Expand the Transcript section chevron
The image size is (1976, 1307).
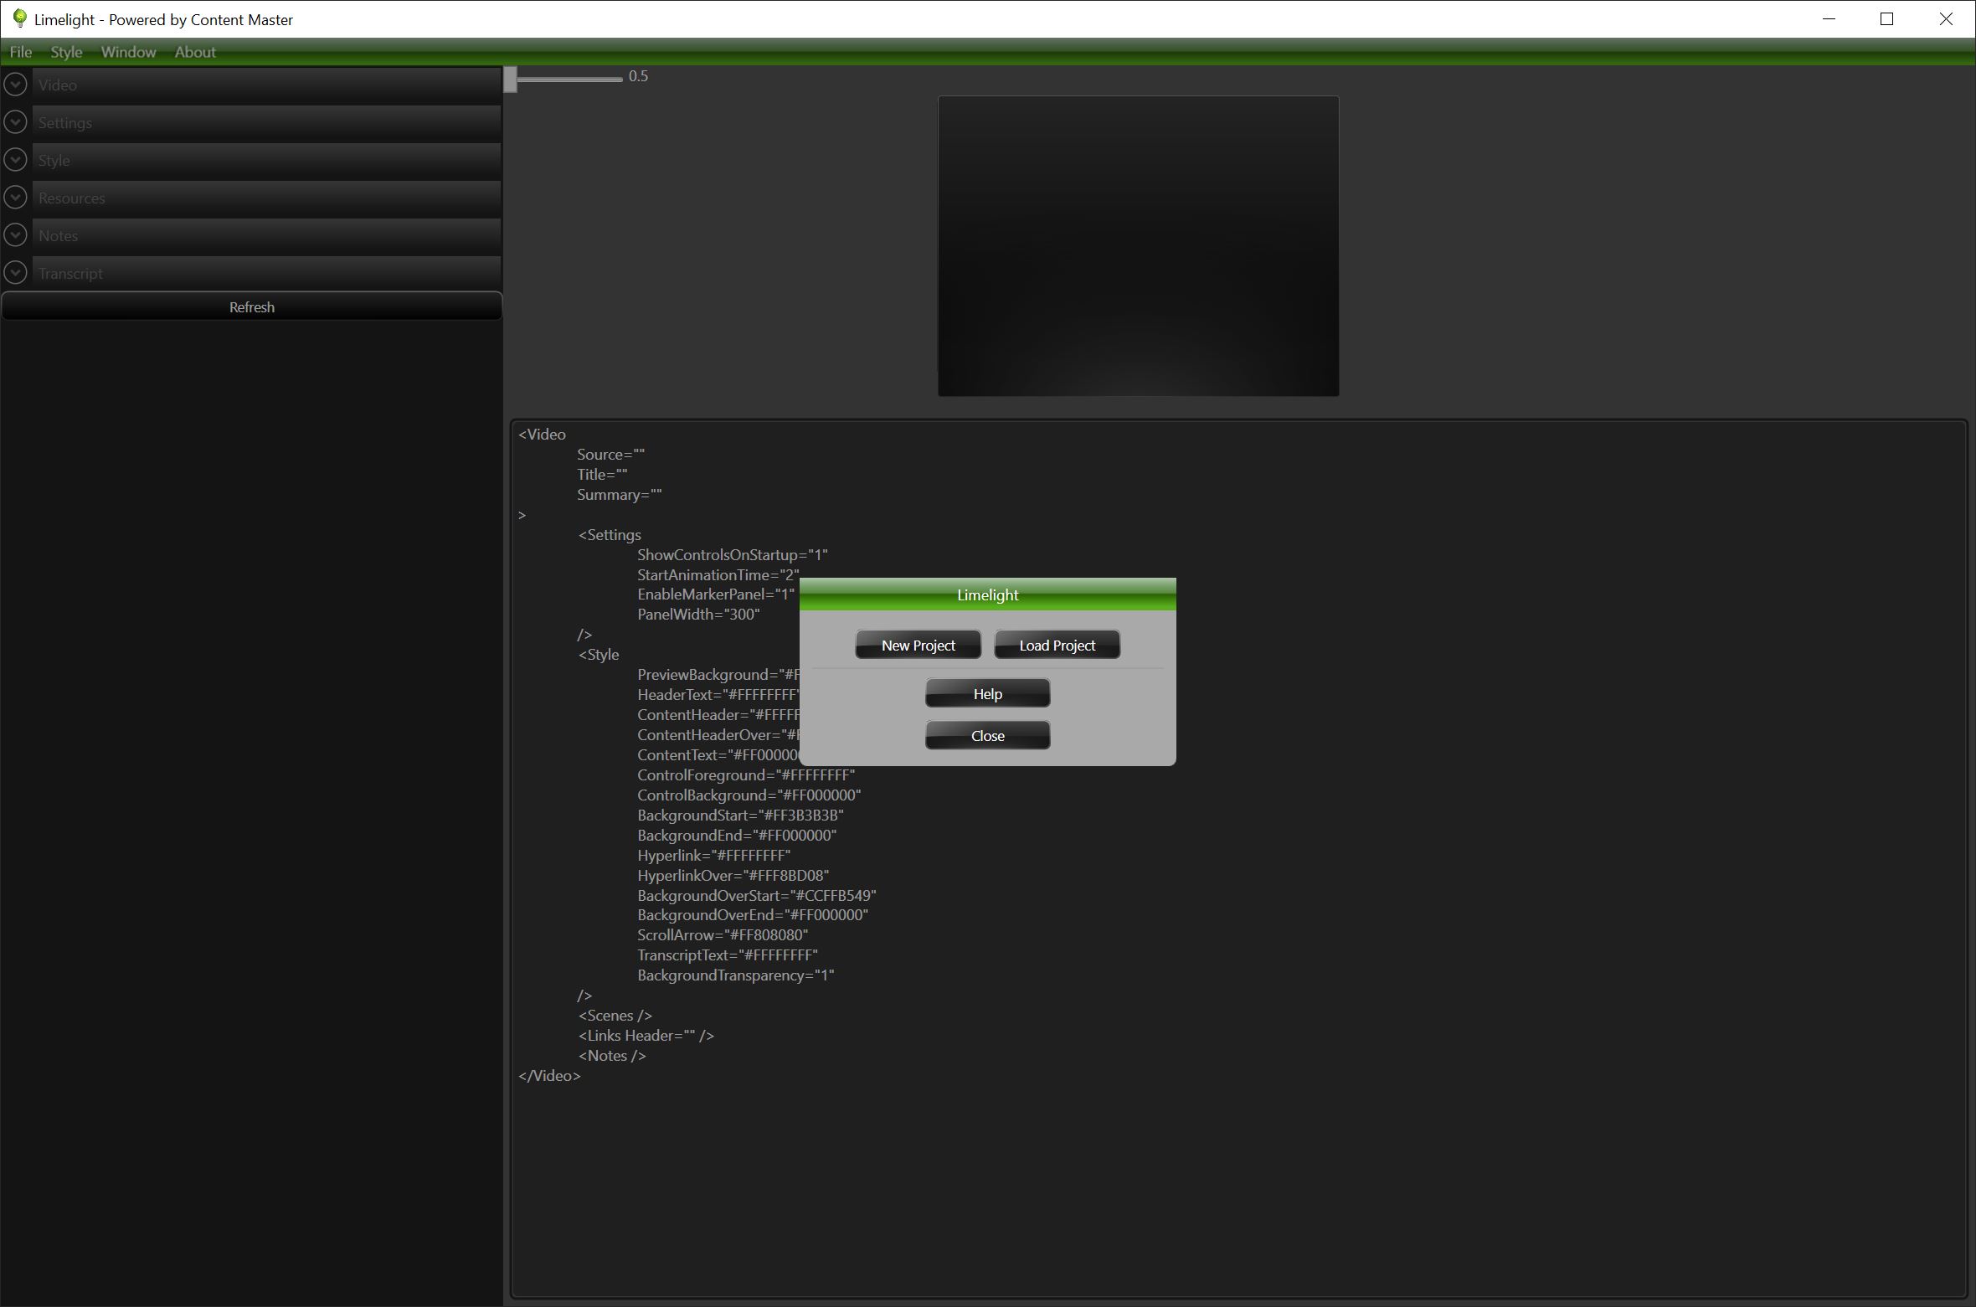[x=15, y=273]
